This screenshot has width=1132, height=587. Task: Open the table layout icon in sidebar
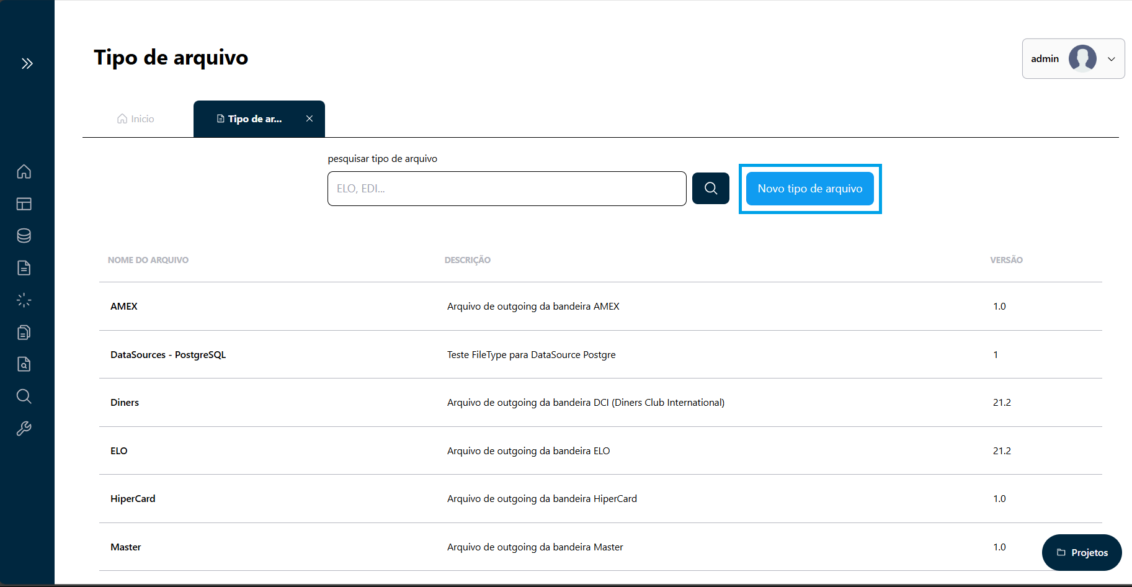[24, 204]
